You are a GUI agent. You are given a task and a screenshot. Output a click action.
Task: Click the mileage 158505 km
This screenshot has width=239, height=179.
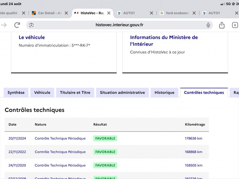click(194, 165)
